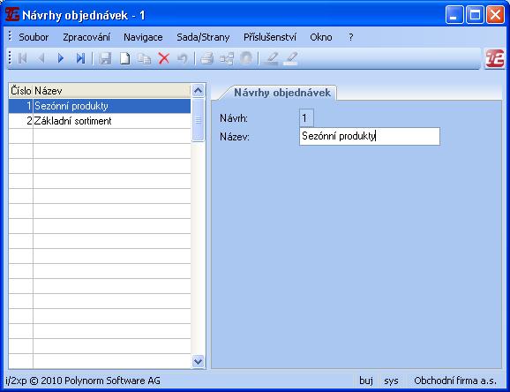
Task: Select the Základní sortiment row
Action: 100,121
